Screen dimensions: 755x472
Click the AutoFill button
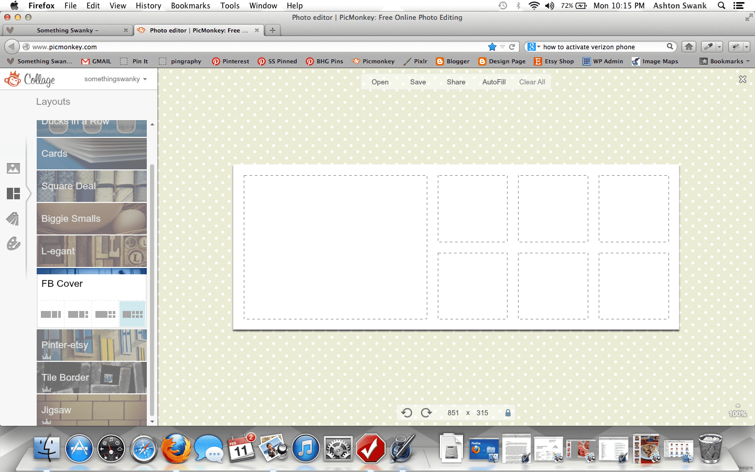pos(493,82)
